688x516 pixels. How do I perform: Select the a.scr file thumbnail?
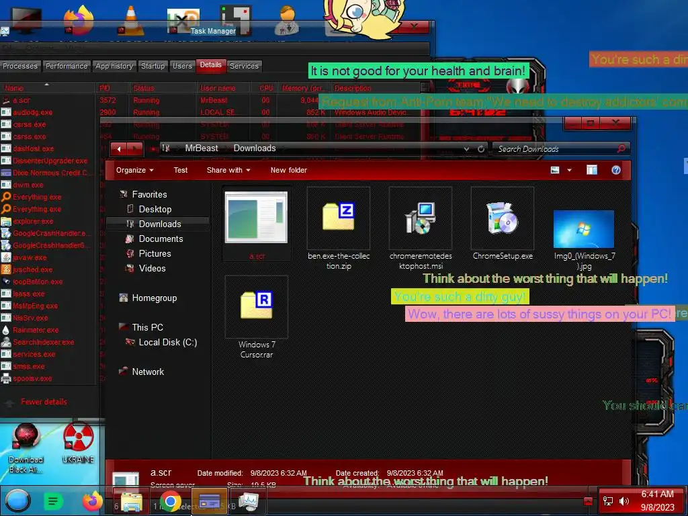tap(256, 217)
